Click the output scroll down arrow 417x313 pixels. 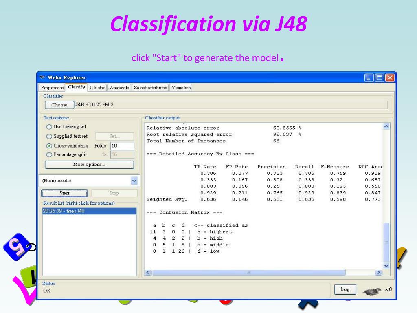pyautogui.click(x=386, y=266)
